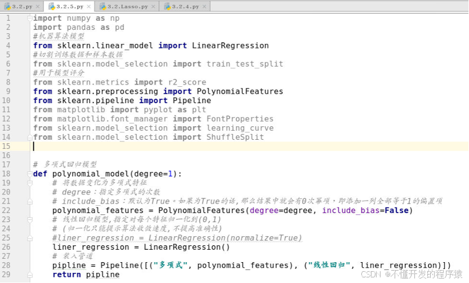The width and height of the screenshot is (469, 283).
Task: Close the 3.2.Lasso.py tab
Action: (x=153, y=6)
